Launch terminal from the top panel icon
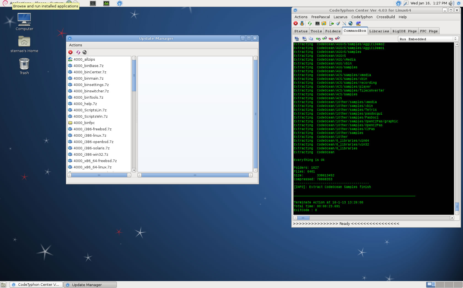 (93, 3)
